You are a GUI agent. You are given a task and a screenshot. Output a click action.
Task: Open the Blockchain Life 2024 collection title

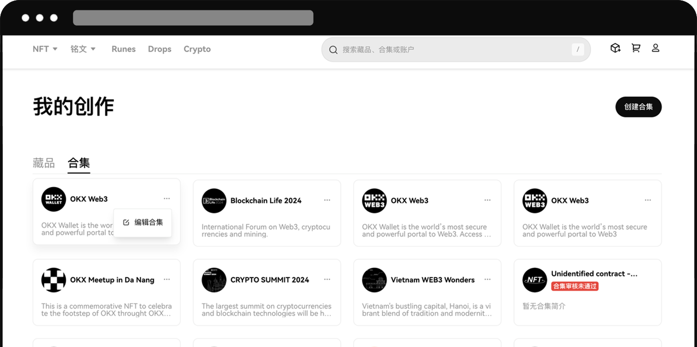[x=266, y=201]
